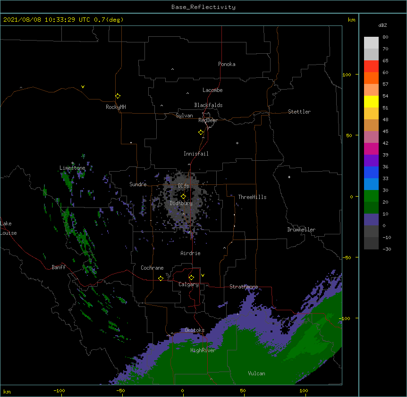
Task: Click the 20 dBZ green legend swatch
Action: click(x=371, y=196)
